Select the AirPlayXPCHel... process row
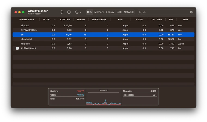The image size is (207, 122). coord(103,30)
